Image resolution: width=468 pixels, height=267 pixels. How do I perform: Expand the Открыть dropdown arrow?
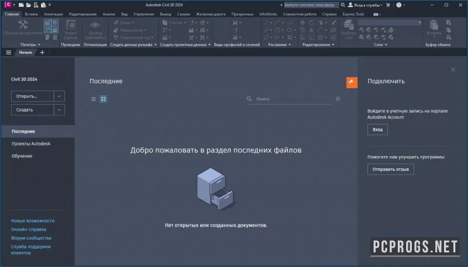(59, 96)
